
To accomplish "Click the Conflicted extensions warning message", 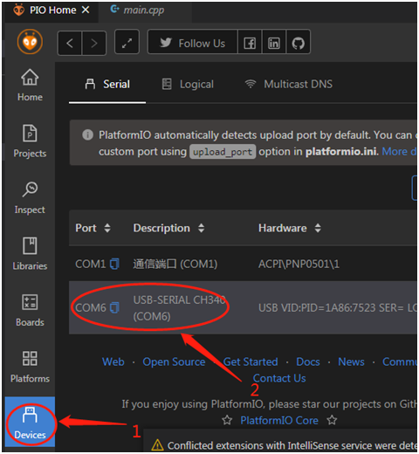I will tap(292, 445).
